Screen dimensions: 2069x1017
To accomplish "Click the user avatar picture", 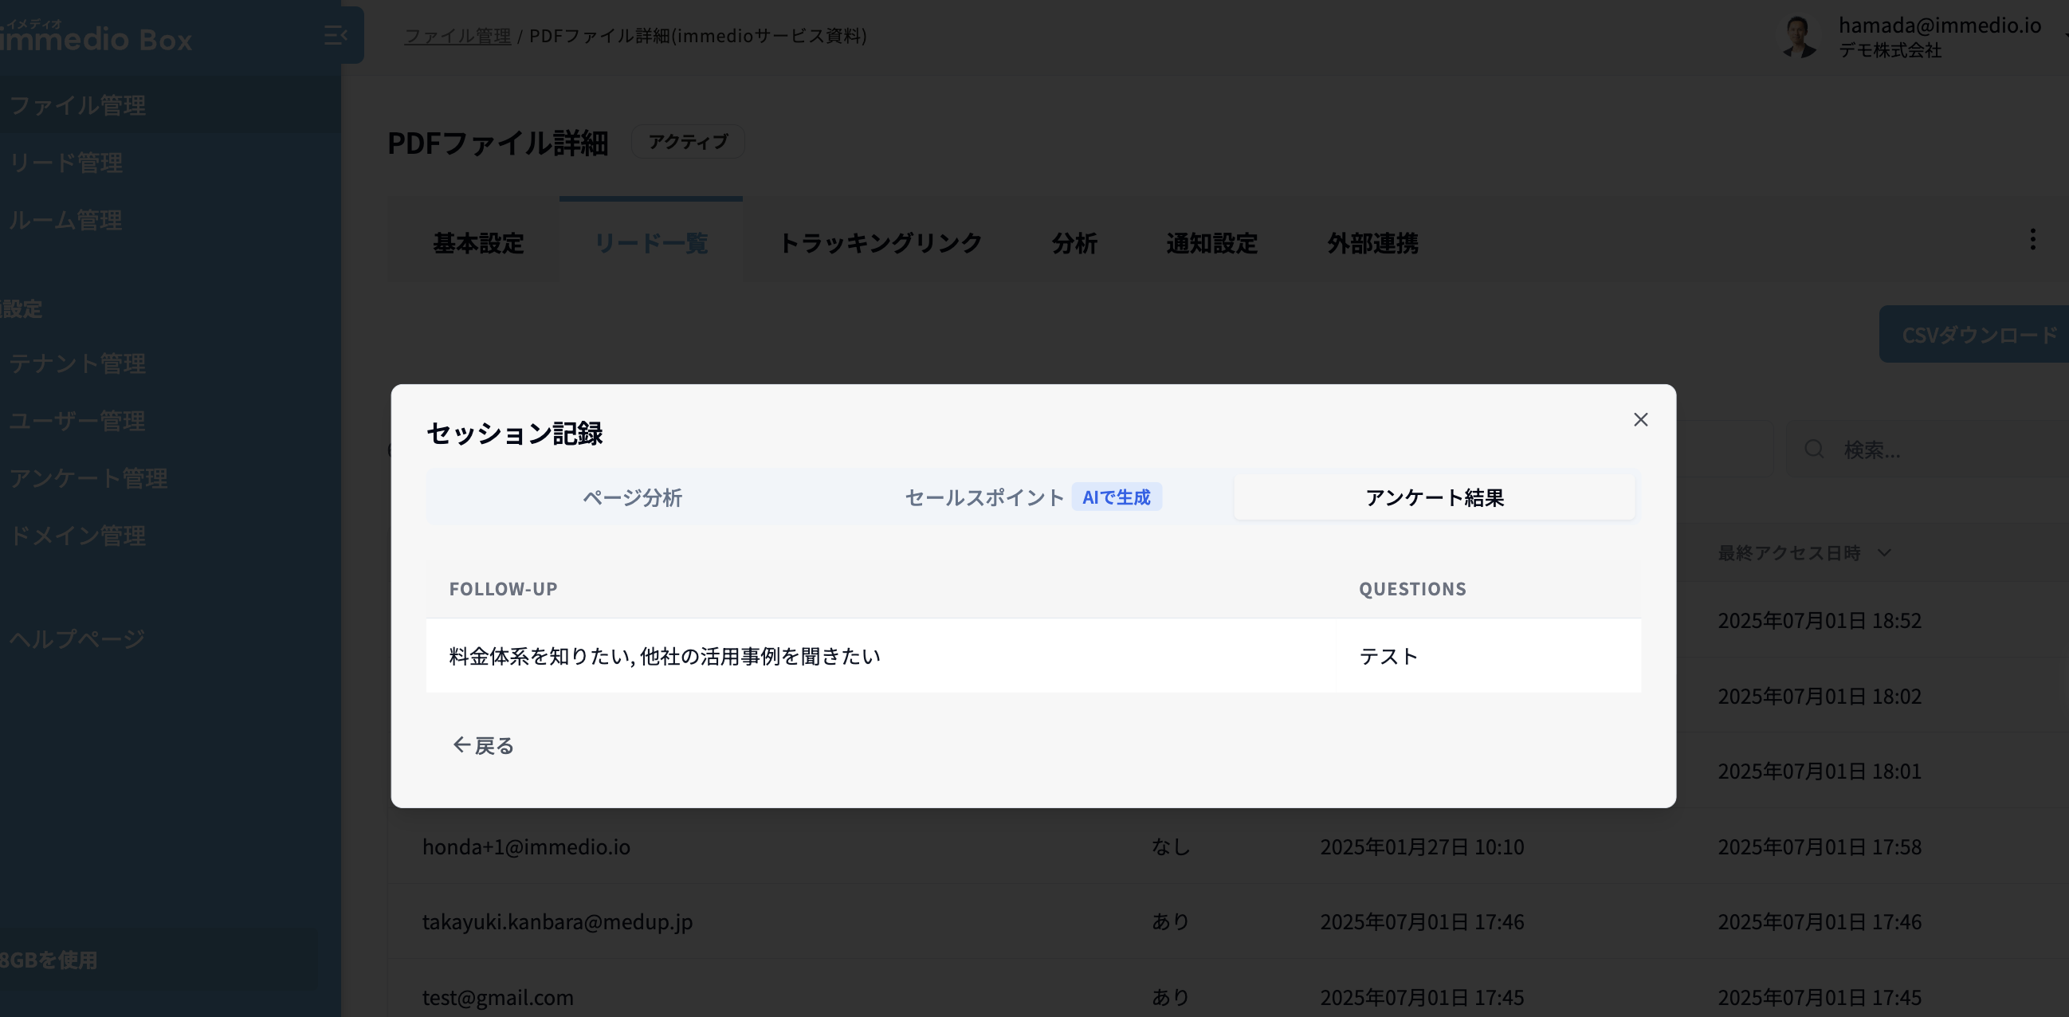I will tap(1799, 37).
